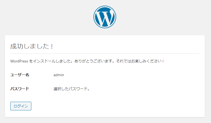Click the 成功しました！ heading
This screenshot has height=123, width=211.
32,46
